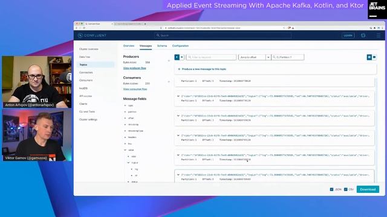Screen dimensions: 387x217
Task: Expand the lngLat field under value
Action: [128, 163]
